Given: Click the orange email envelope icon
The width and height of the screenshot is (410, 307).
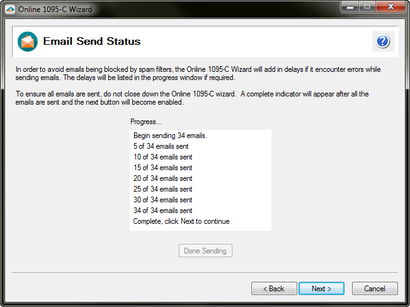Looking at the screenshot, I should tap(28, 42).
